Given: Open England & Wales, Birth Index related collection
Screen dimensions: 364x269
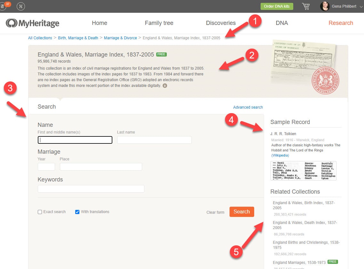Looking at the screenshot, I should pos(303,205).
